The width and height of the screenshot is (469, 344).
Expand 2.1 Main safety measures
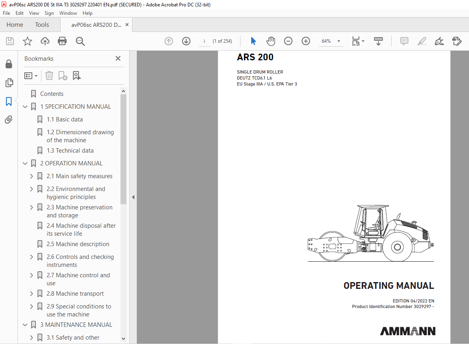point(32,176)
